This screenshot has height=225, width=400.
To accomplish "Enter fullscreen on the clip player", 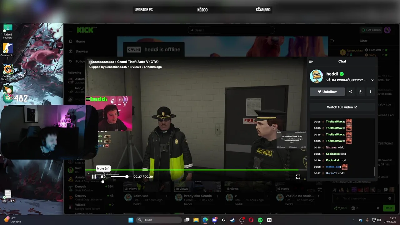I will point(298,177).
